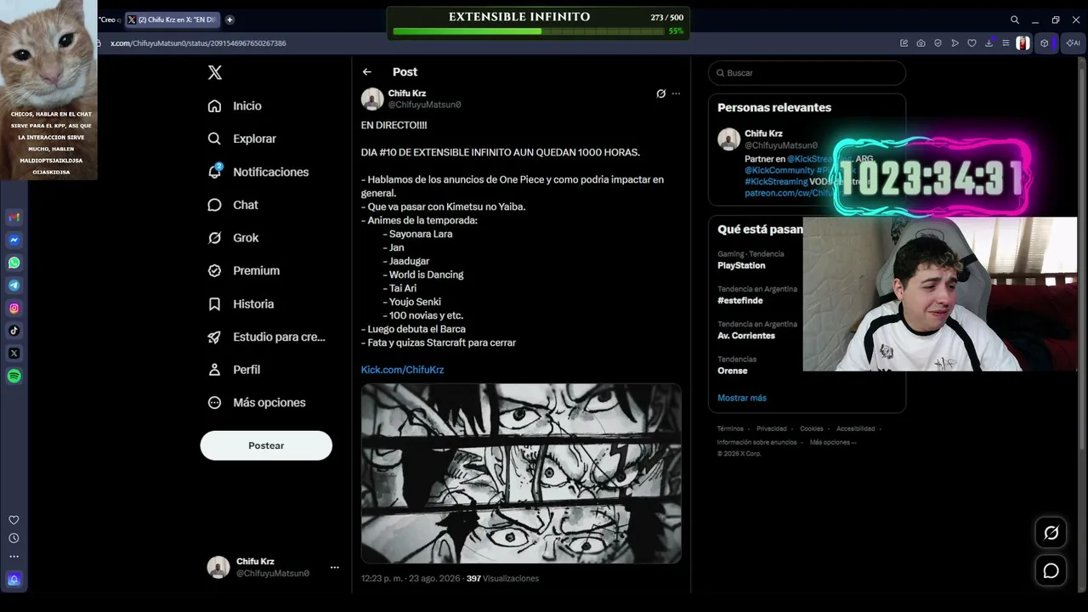
Task: Open the Accesibilidad footer link
Action: (856, 429)
